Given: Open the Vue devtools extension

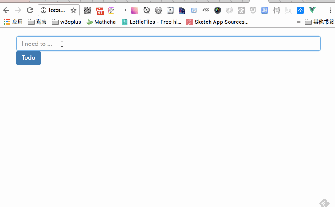Looking at the screenshot, I should point(312,10).
